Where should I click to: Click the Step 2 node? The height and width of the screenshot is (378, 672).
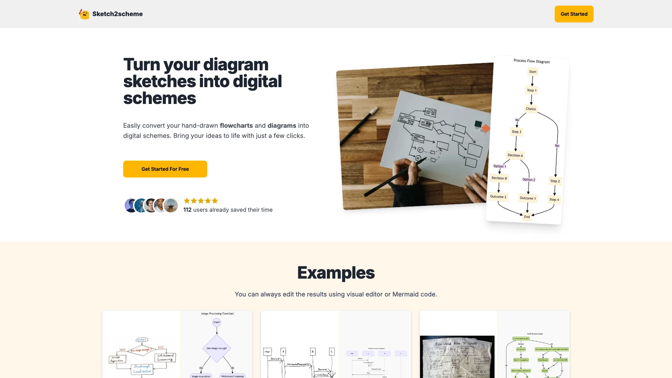[x=555, y=181]
